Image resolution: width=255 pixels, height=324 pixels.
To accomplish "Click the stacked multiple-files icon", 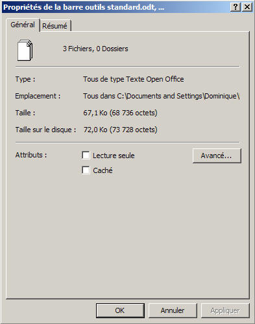I will (25, 51).
